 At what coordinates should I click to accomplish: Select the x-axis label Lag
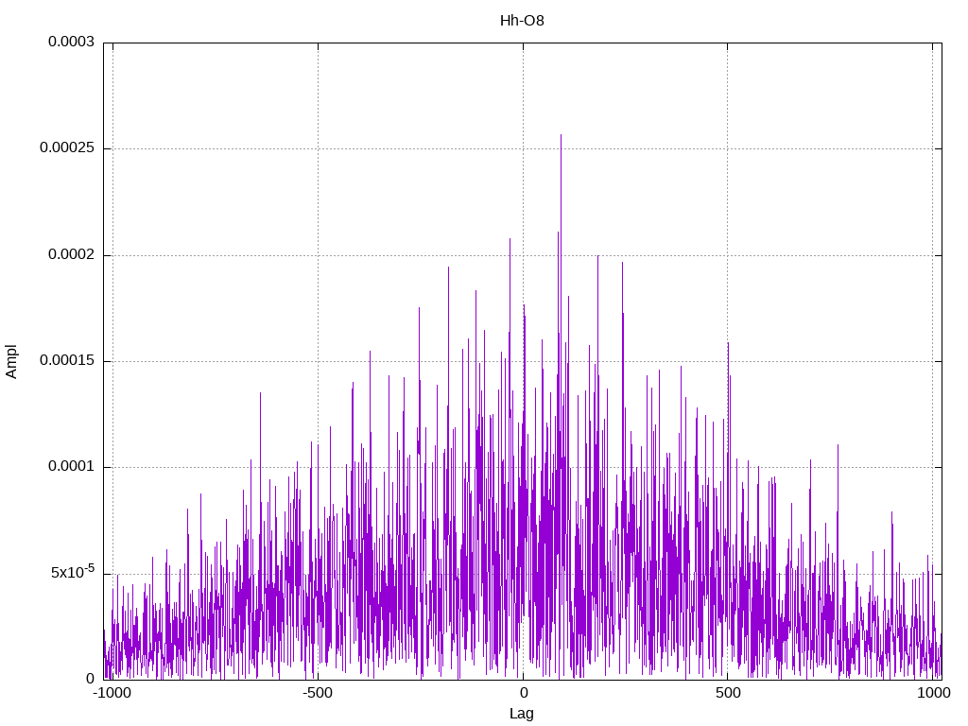coord(522,714)
